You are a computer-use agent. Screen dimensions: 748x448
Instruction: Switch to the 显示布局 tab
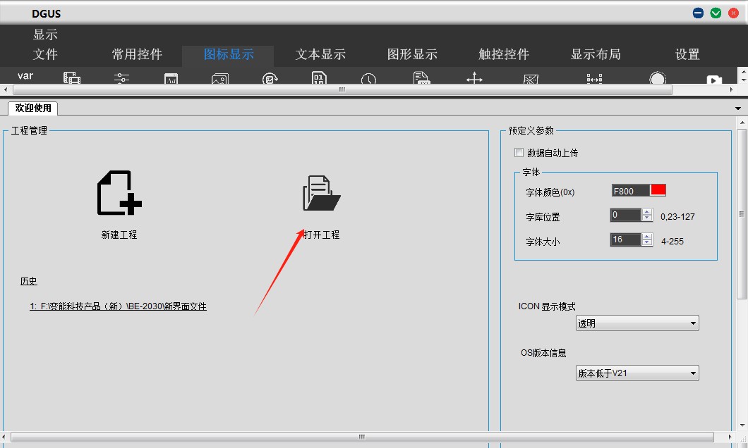596,54
